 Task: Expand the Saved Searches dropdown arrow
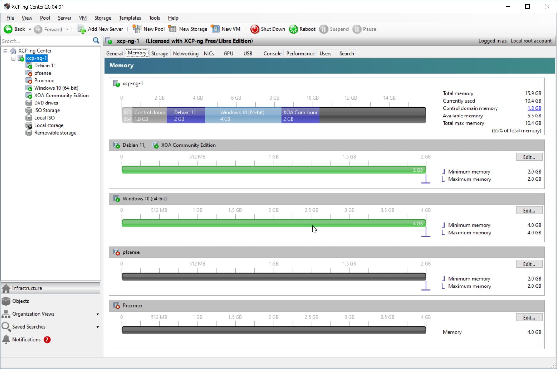(x=97, y=327)
